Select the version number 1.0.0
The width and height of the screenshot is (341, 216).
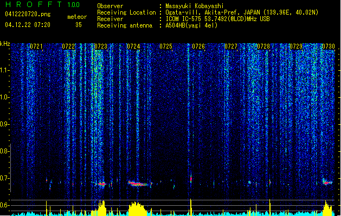pos(74,5)
